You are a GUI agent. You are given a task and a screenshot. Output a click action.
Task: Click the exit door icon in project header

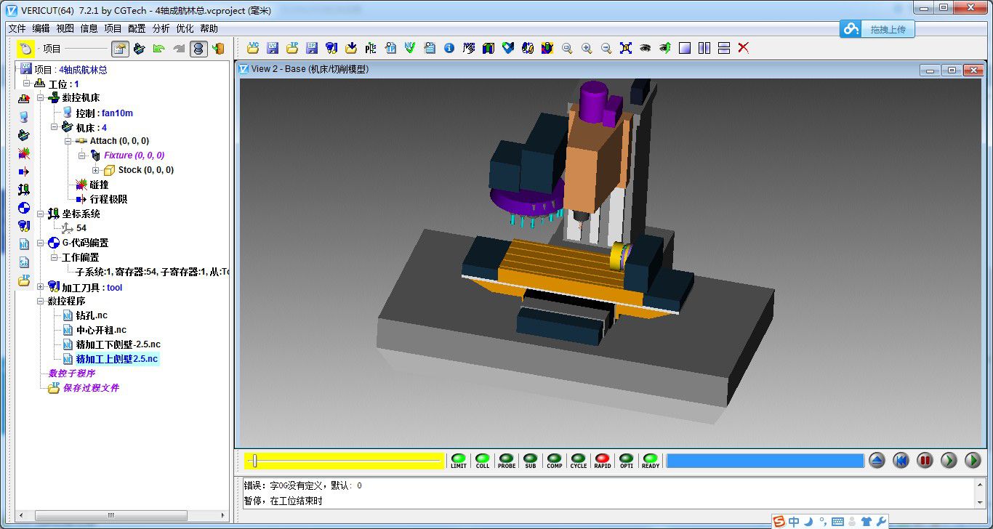218,49
